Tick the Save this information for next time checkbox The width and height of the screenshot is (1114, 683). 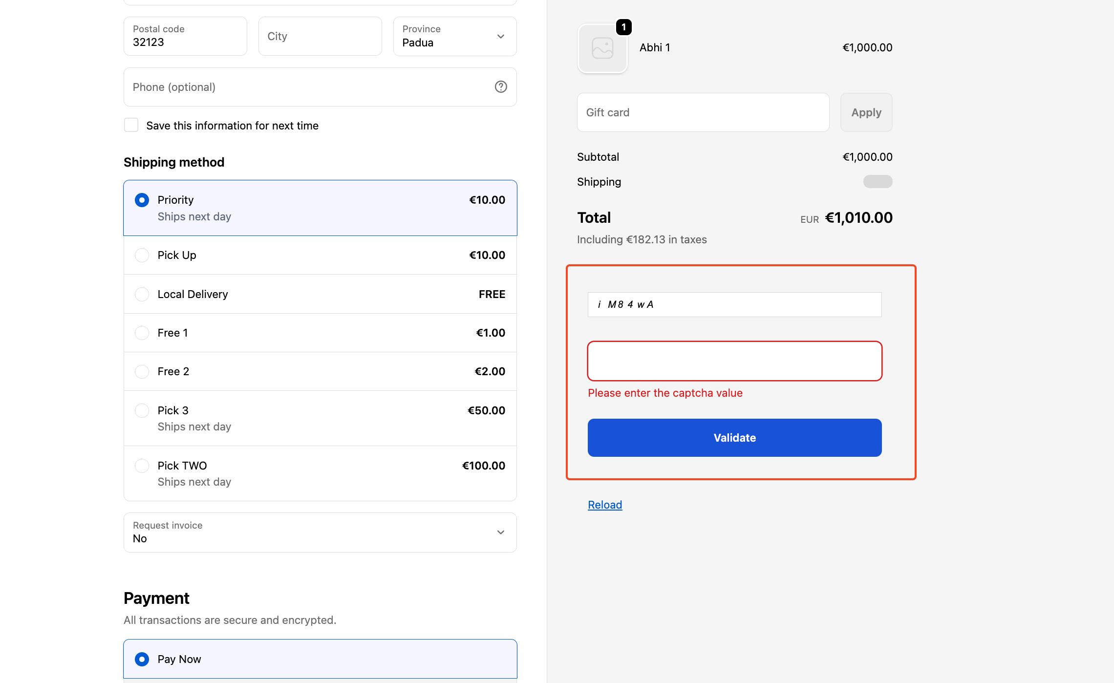131,125
